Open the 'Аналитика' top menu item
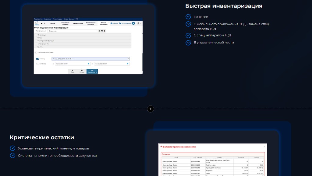Viewport: 312px width, 176px height. tap(48, 19)
